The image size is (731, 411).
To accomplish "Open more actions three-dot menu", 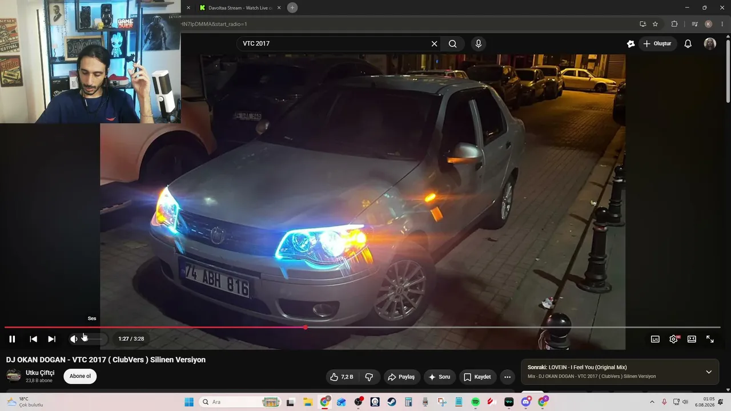I will 507,377.
